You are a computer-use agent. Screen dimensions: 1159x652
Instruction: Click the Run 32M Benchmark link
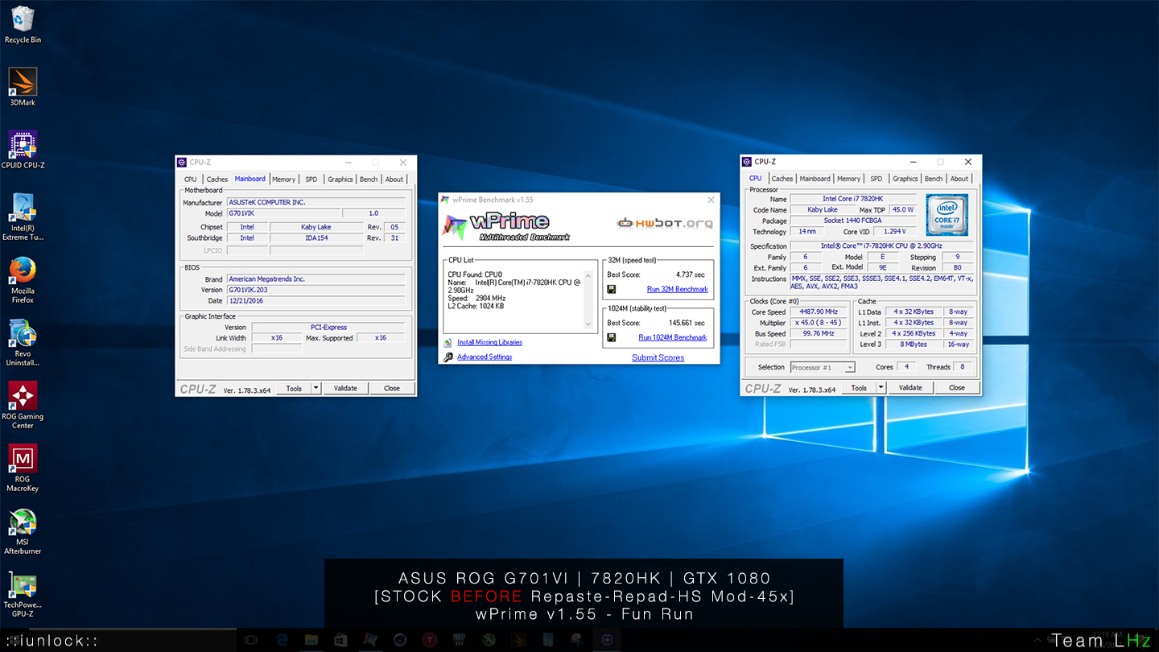click(x=678, y=289)
